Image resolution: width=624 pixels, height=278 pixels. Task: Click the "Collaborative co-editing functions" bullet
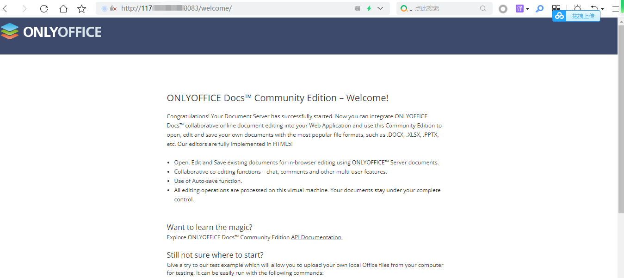click(x=280, y=172)
